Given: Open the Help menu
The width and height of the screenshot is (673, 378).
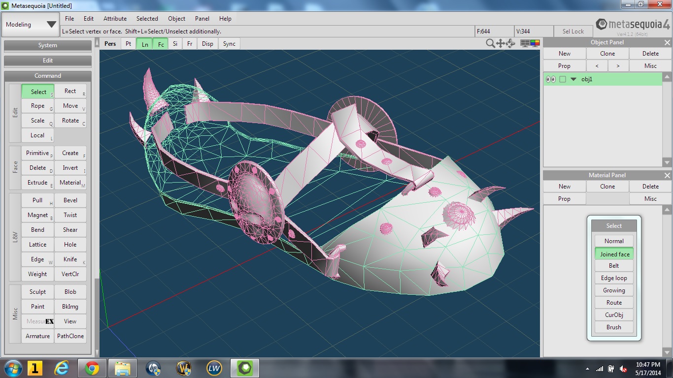Looking at the screenshot, I should (x=225, y=19).
